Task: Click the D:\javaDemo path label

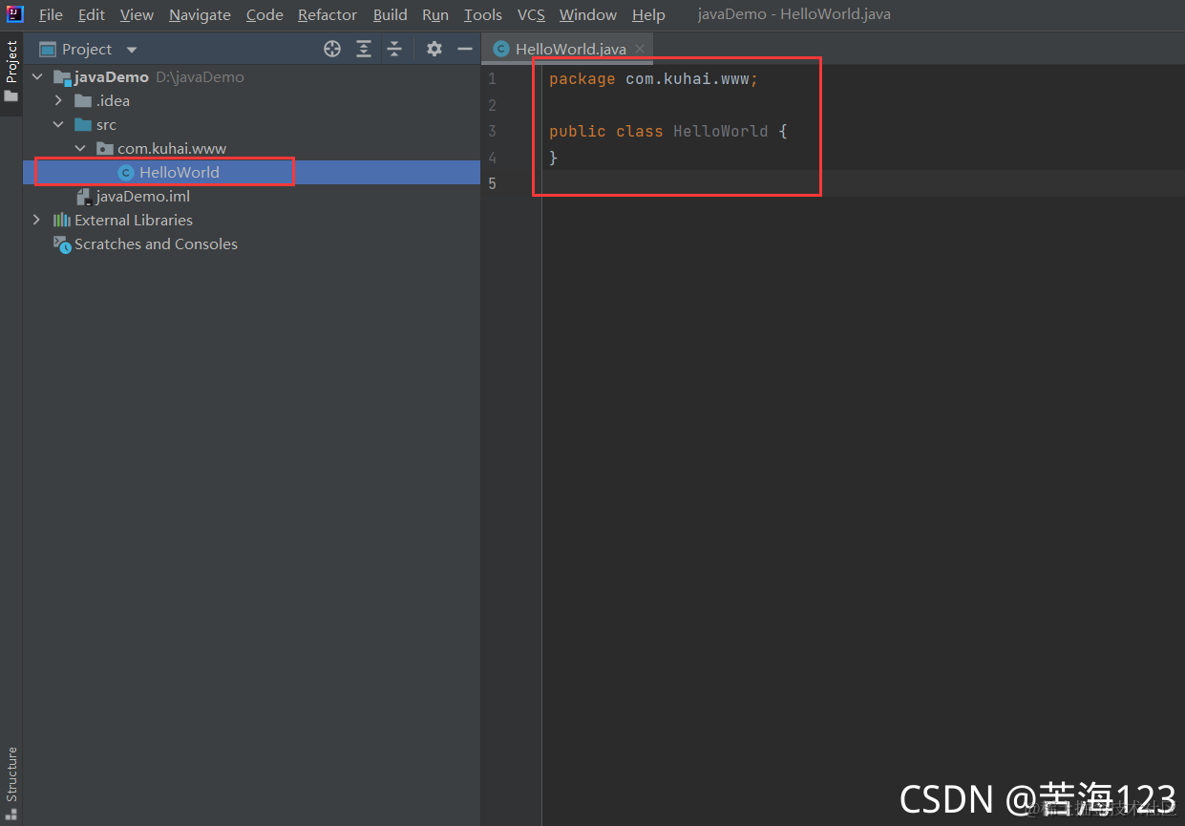Action: tap(200, 77)
